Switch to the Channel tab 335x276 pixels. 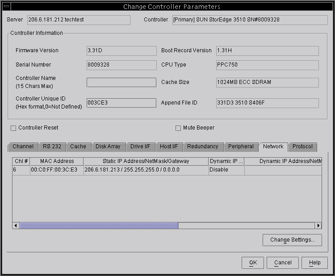(x=23, y=147)
